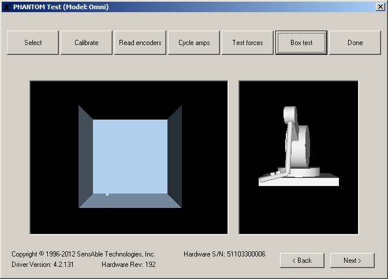Open the Calibrate step
This screenshot has width=388, height=279.
[87, 43]
